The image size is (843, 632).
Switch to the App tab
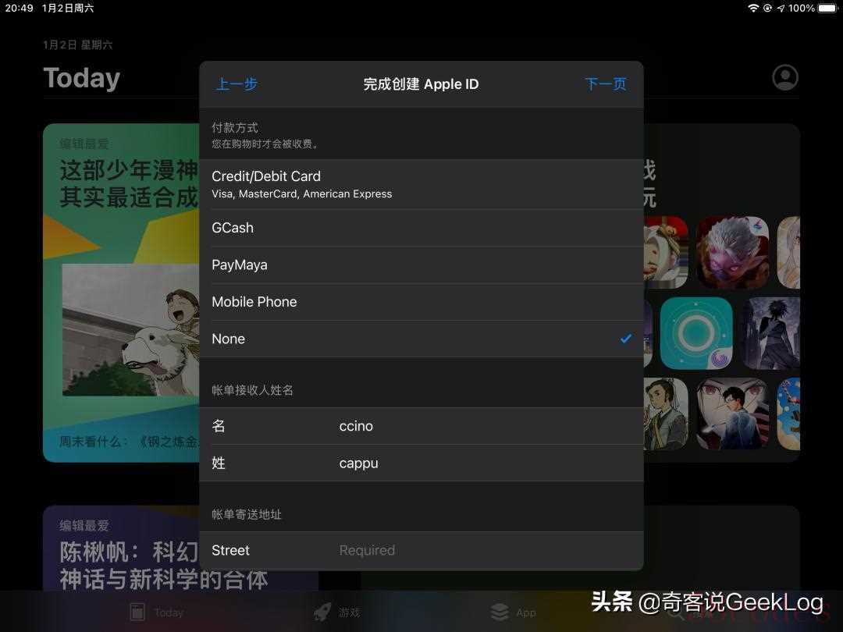514,612
